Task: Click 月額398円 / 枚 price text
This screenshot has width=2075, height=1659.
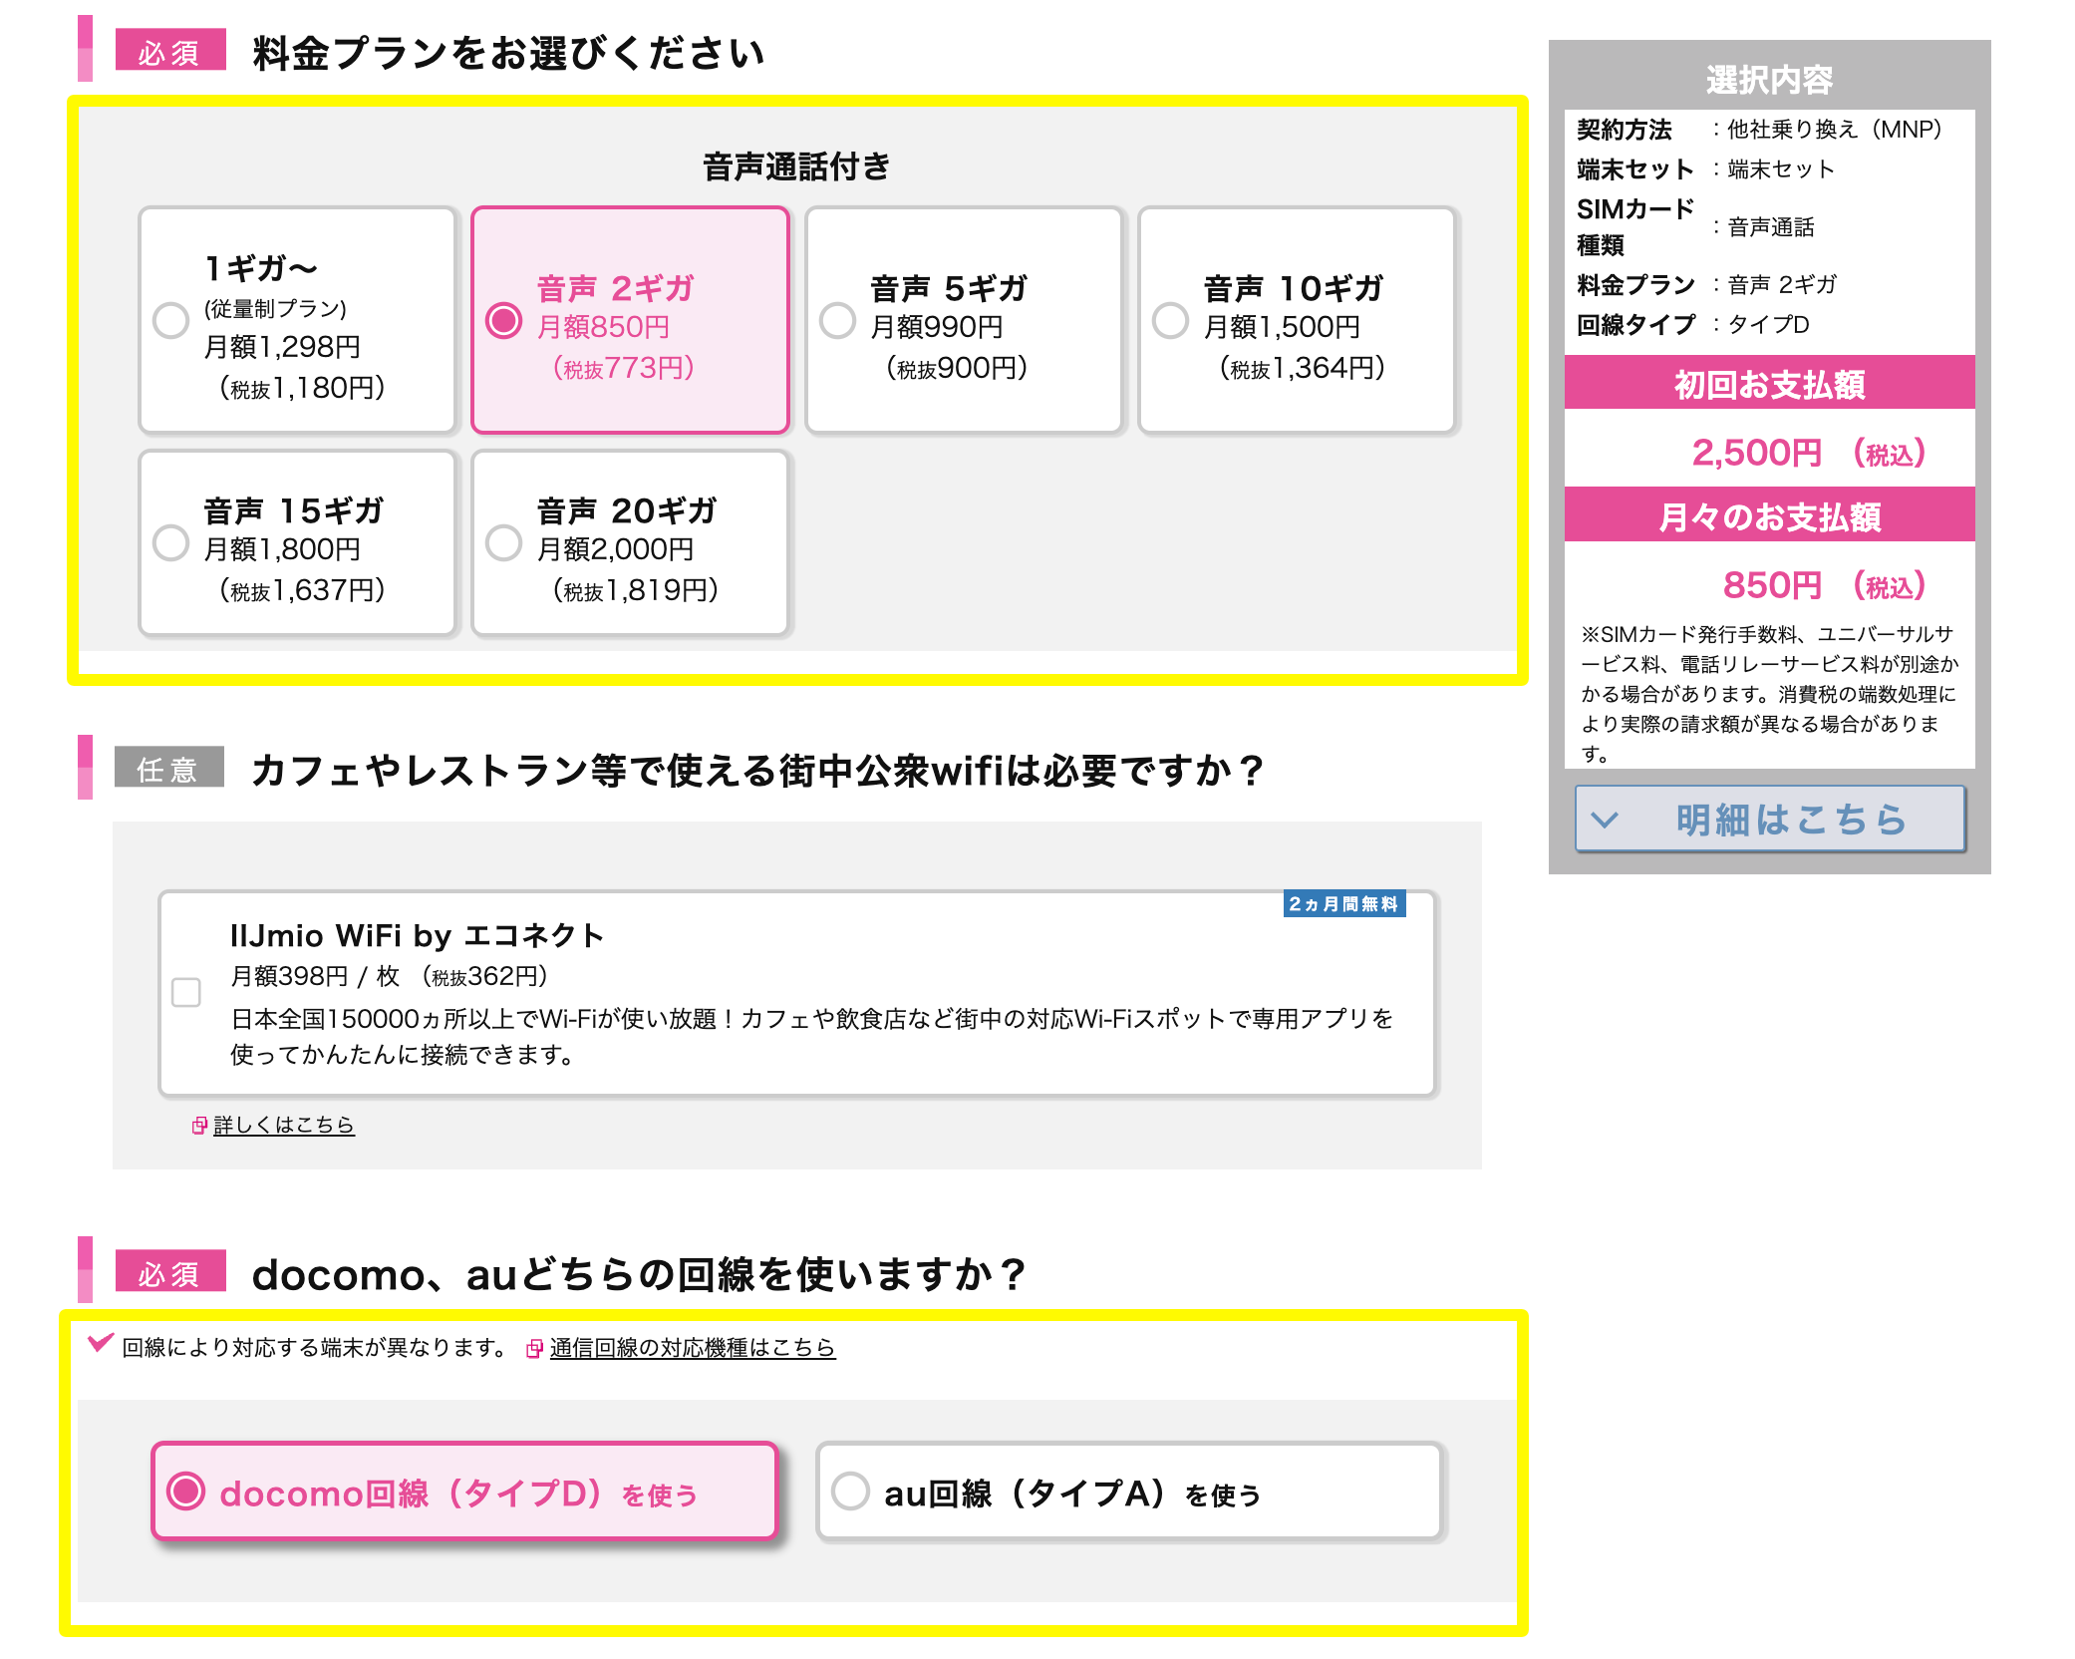Action: pos(315,976)
